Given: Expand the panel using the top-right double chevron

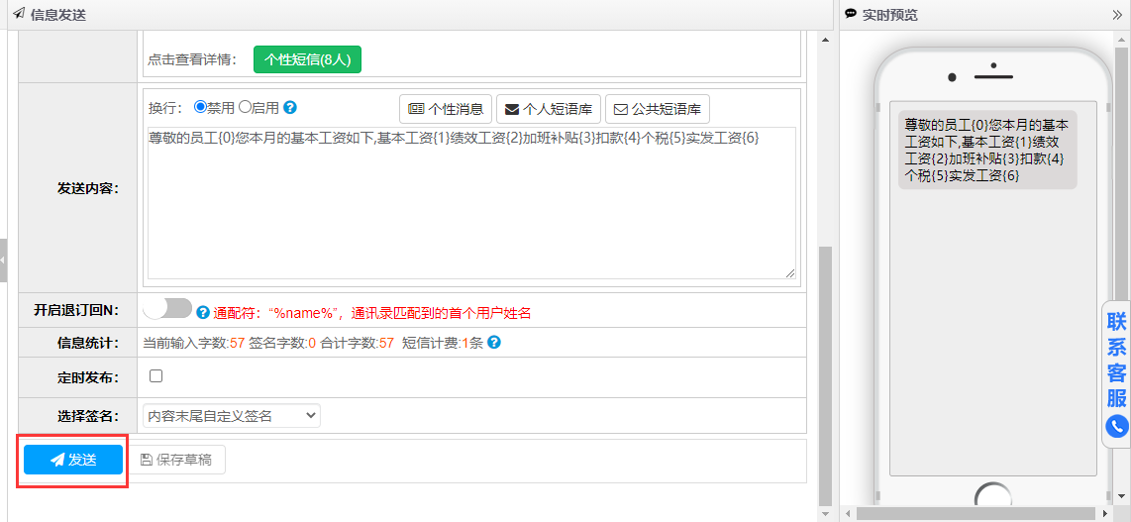Looking at the screenshot, I should tap(1118, 15).
